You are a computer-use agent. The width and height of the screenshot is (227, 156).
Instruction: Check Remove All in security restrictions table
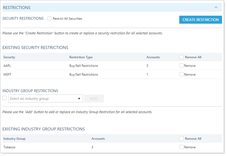coord(181,57)
